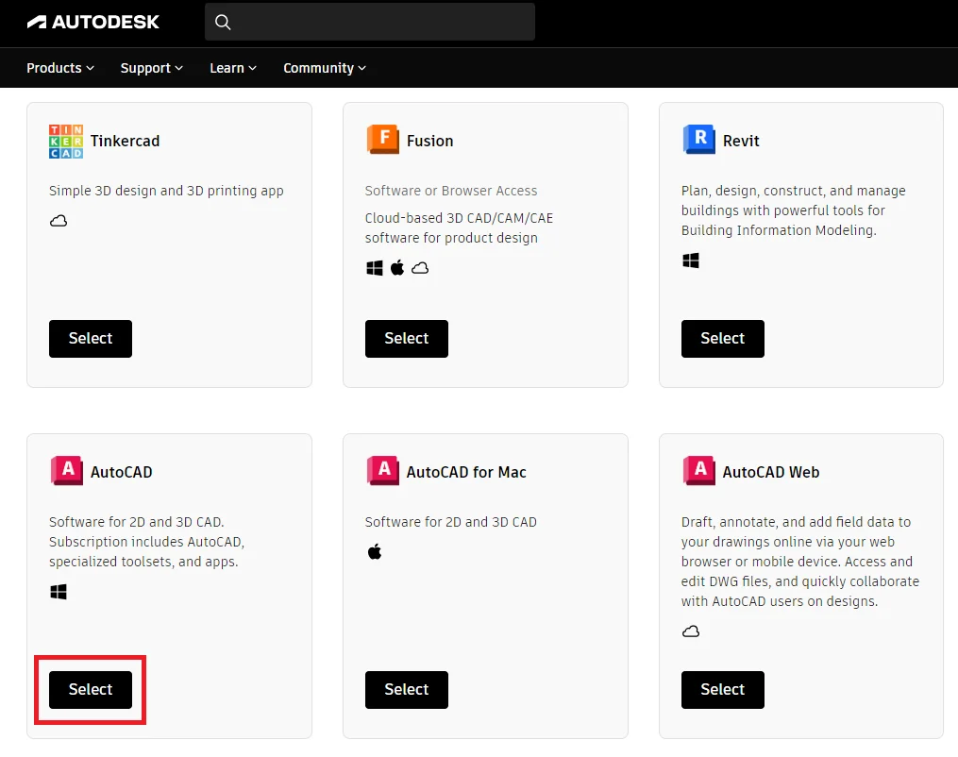Image resolution: width=958 pixels, height=757 pixels.
Task: Click the Autodesk logo
Action: pyautogui.click(x=92, y=22)
